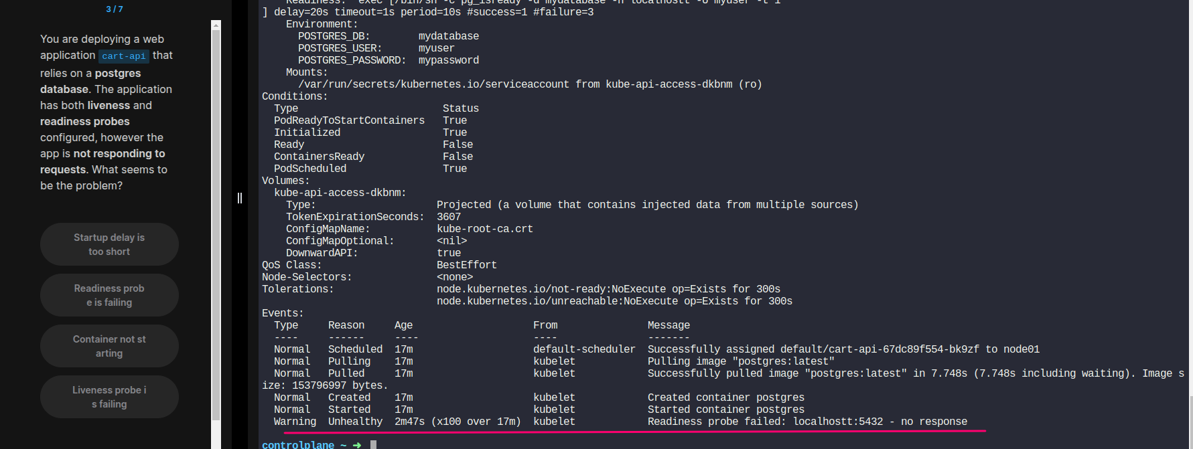
Task: Select the "Startup delay is too short" answer
Action: 109,244
